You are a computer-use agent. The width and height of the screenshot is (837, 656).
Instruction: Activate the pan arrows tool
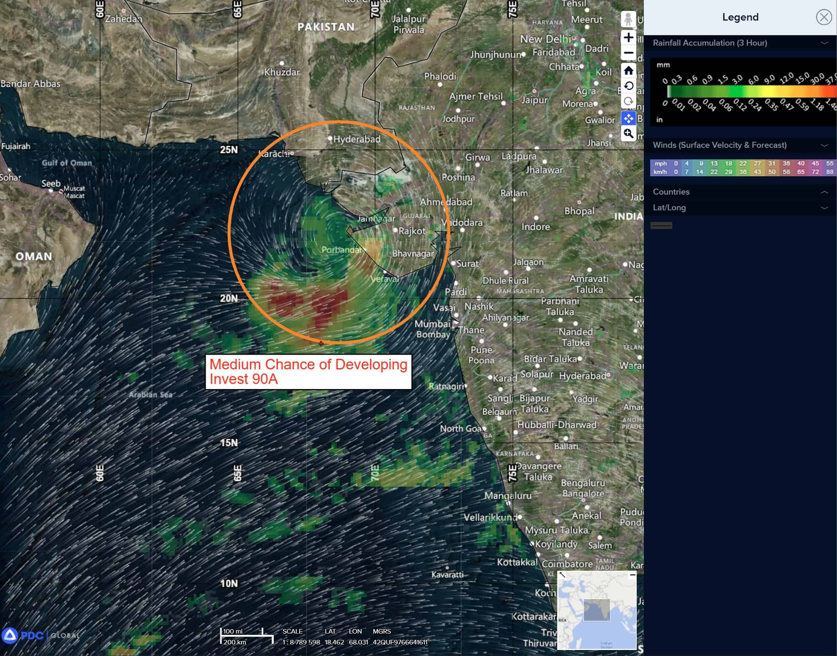click(x=628, y=118)
